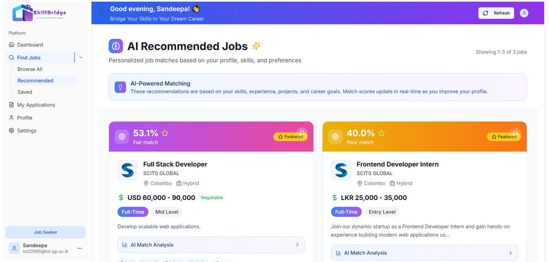The height and width of the screenshot is (262, 549).
Task: Click SCITS GLOBAL logo on Full Stack card
Action: click(127, 170)
